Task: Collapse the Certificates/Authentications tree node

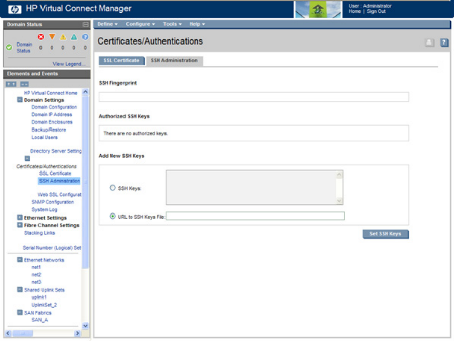Action: 27,158
